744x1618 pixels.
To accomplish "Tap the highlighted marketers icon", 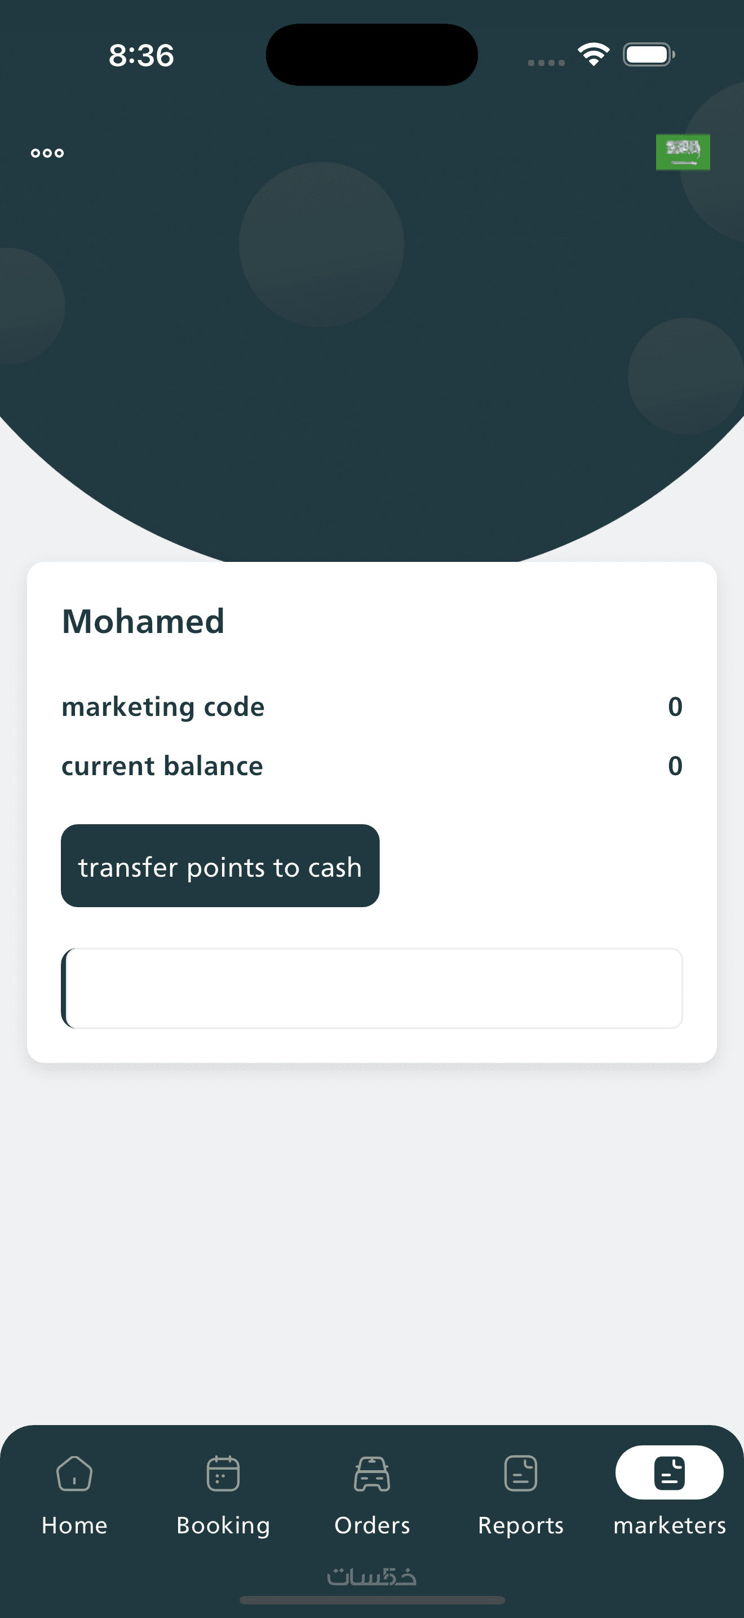I will (670, 1472).
